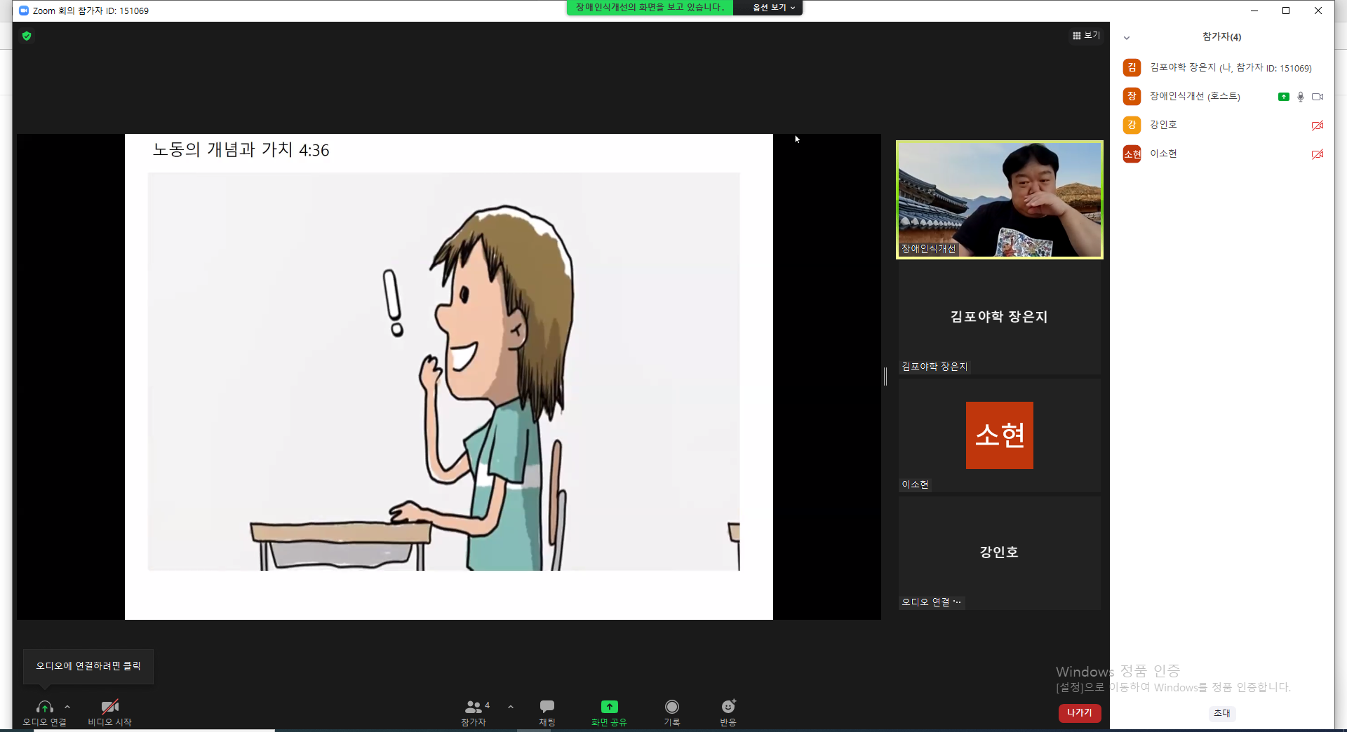The width and height of the screenshot is (1347, 732).
Task: Select 소현 red avatar in participant list
Action: pyautogui.click(x=1132, y=154)
